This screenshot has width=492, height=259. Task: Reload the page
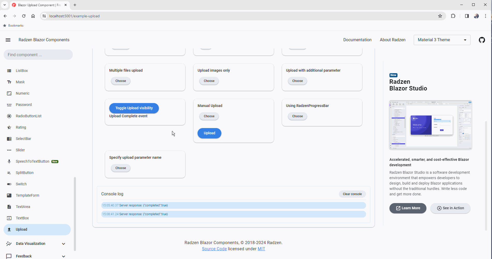click(x=24, y=16)
